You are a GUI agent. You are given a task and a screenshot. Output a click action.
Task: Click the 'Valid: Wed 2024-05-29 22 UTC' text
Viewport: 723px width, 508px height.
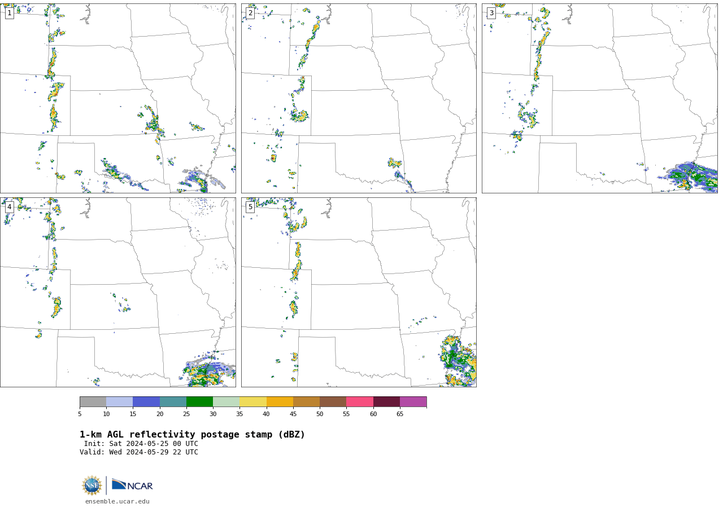point(139,452)
